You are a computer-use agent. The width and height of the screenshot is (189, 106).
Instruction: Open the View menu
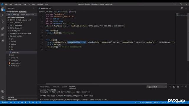click(24, 4)
